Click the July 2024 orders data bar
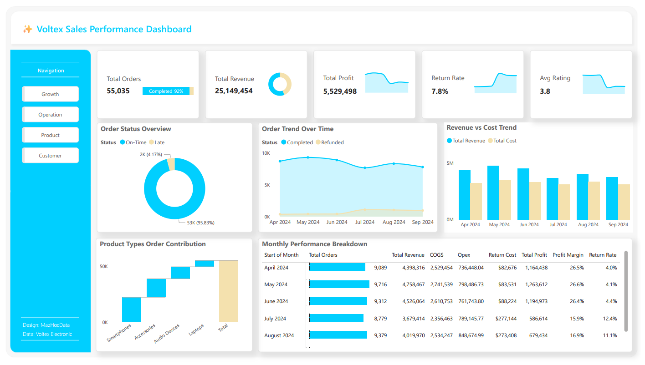 [x=336, y=318]
